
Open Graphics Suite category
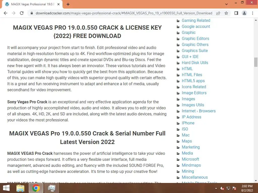[195, 51]
